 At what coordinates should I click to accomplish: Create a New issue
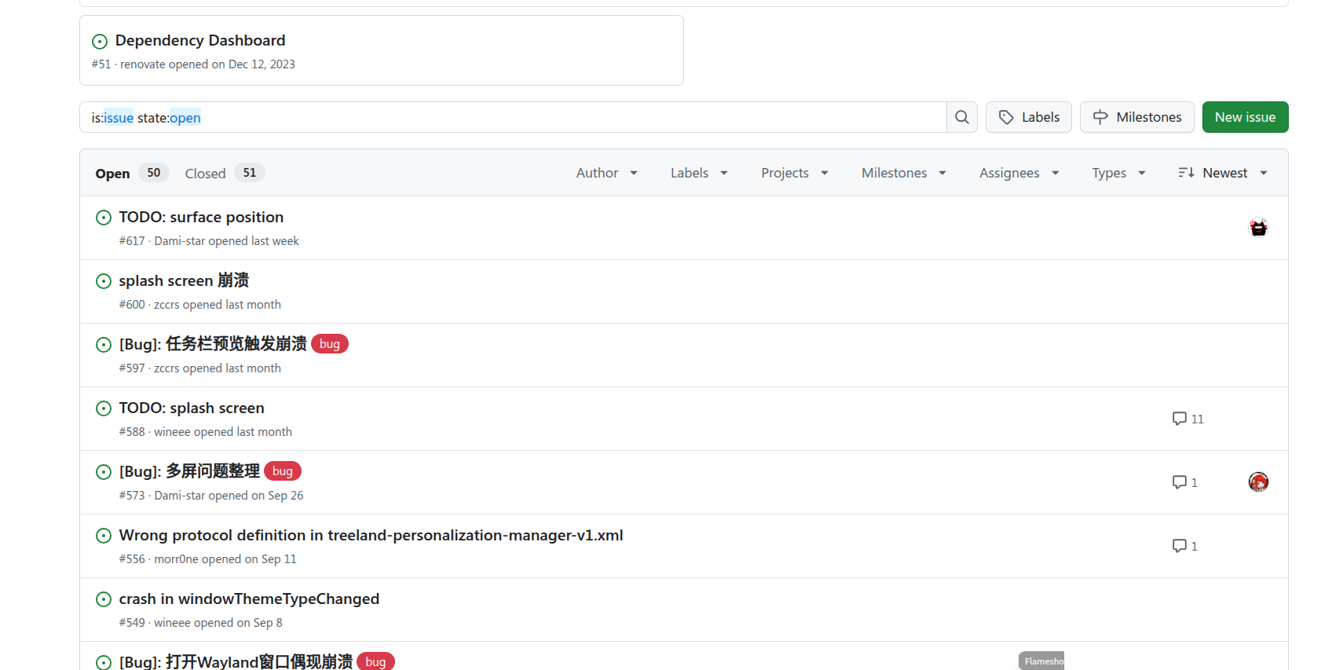[x=1246, y=117]
